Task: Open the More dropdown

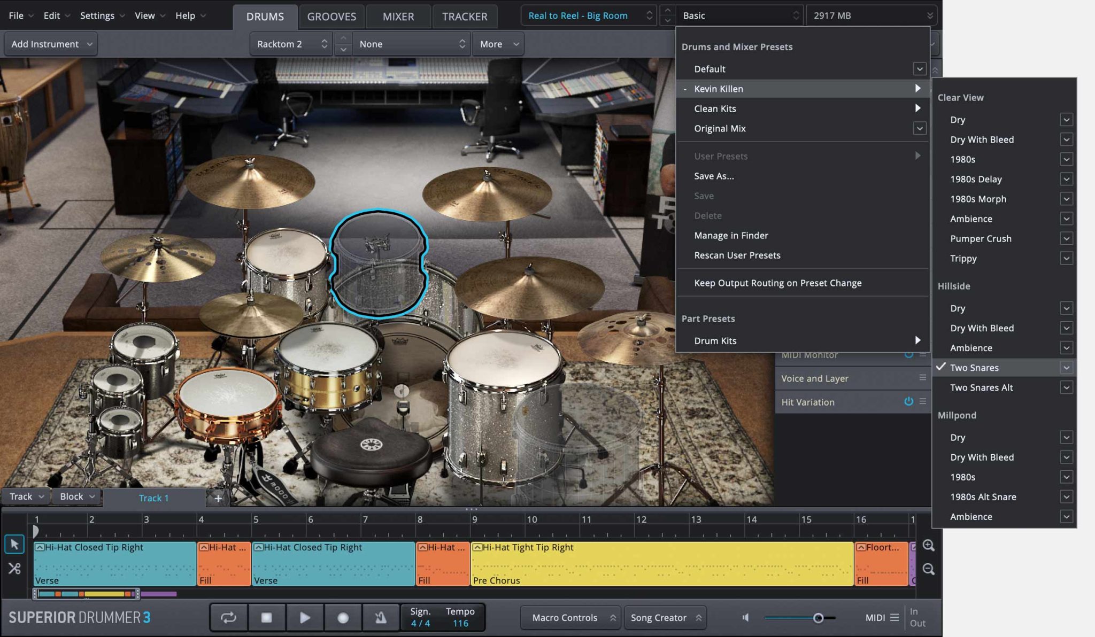Action: [x=498, y=44]
